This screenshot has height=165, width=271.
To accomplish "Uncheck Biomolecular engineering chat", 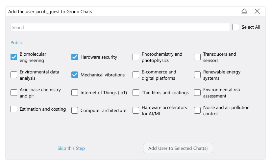I will pyautogui.click(x=14, y=57).
